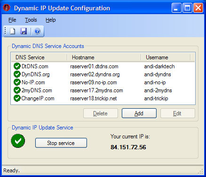Image resolution: width=206 pixels, height=177 pixels.
Task: Click the green check icon beside DynDNS.org
Action: (x=17, y=74)
